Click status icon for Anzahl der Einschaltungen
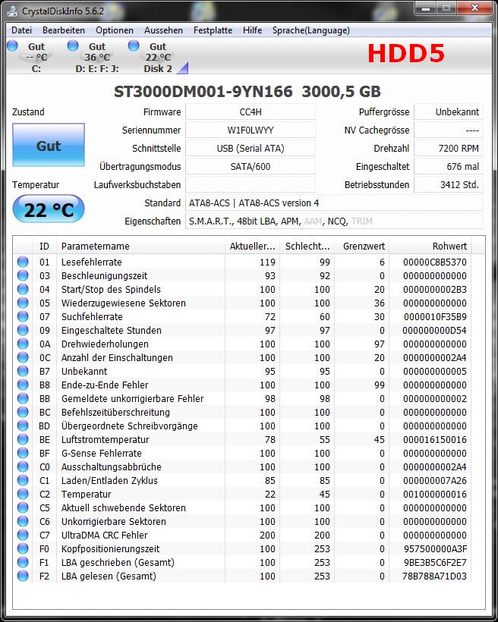Viewport: 498px width, 622px height. point(23,357)
